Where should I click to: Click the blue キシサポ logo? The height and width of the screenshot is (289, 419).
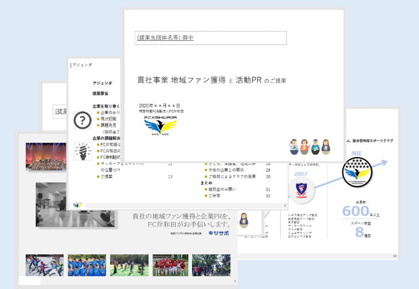coord(219,233)
